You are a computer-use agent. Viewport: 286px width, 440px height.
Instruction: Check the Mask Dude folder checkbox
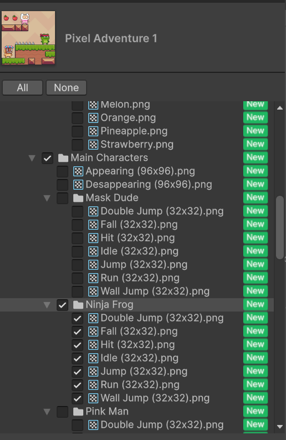pyautogui.click(x=62, y=198)
